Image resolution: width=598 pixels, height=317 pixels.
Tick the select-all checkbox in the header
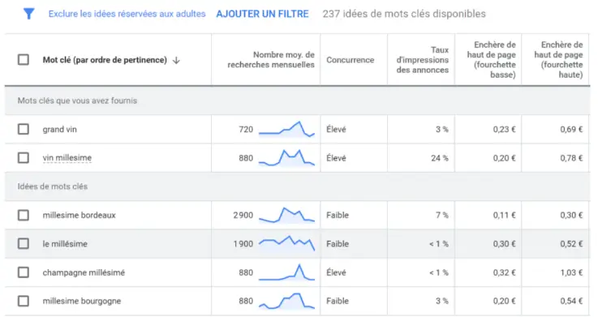pos(24,60)
